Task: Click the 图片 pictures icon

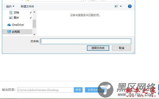Action: click(x=11, y=18)
